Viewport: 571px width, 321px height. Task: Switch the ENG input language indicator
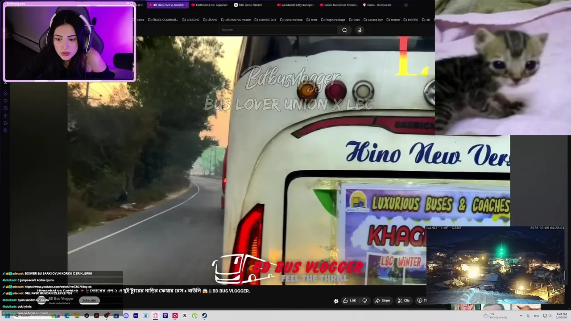pyautogui.click(x=537, y=316)
